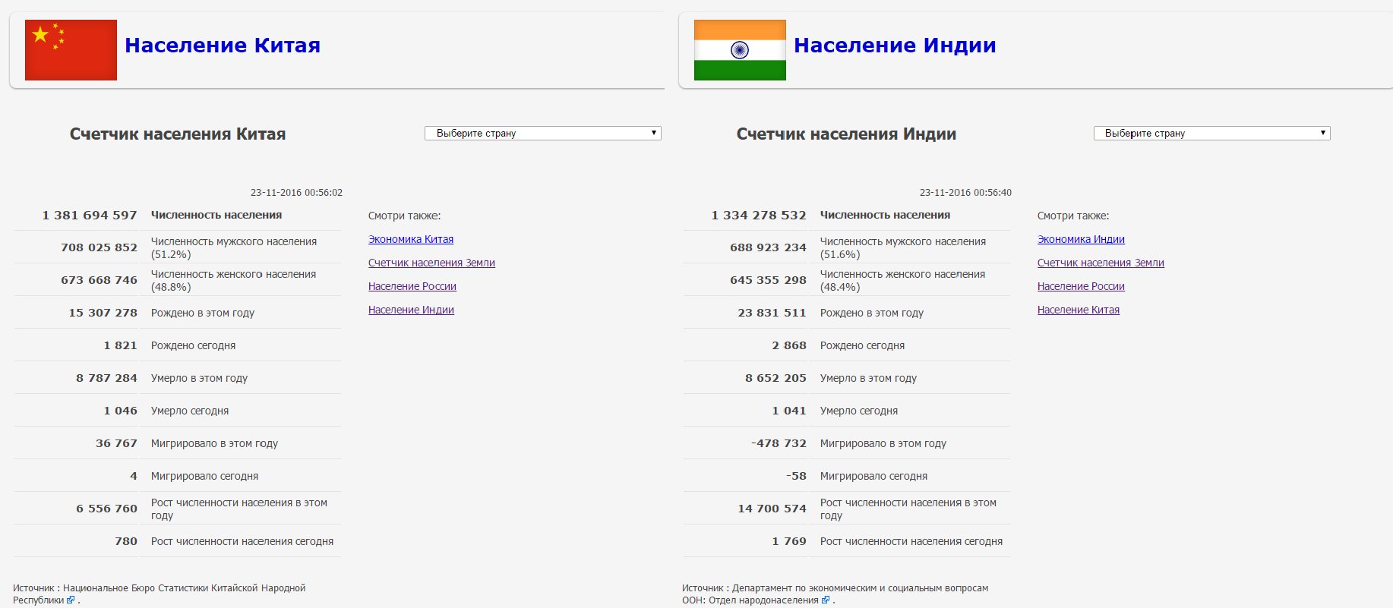The height and width of the screenshot is (608, 1393).
Task: Click China births today value 1 821
Action: [120, 345]
